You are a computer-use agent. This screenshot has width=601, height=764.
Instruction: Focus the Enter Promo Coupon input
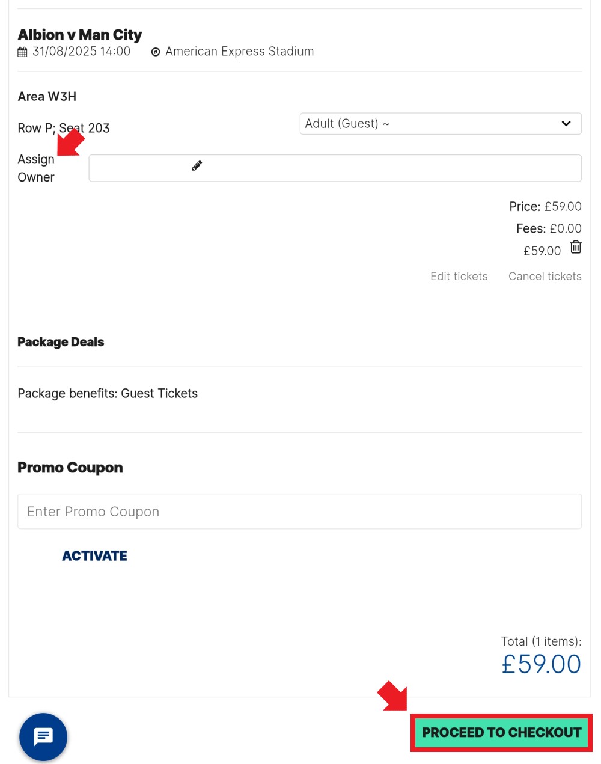click(299, 512)
